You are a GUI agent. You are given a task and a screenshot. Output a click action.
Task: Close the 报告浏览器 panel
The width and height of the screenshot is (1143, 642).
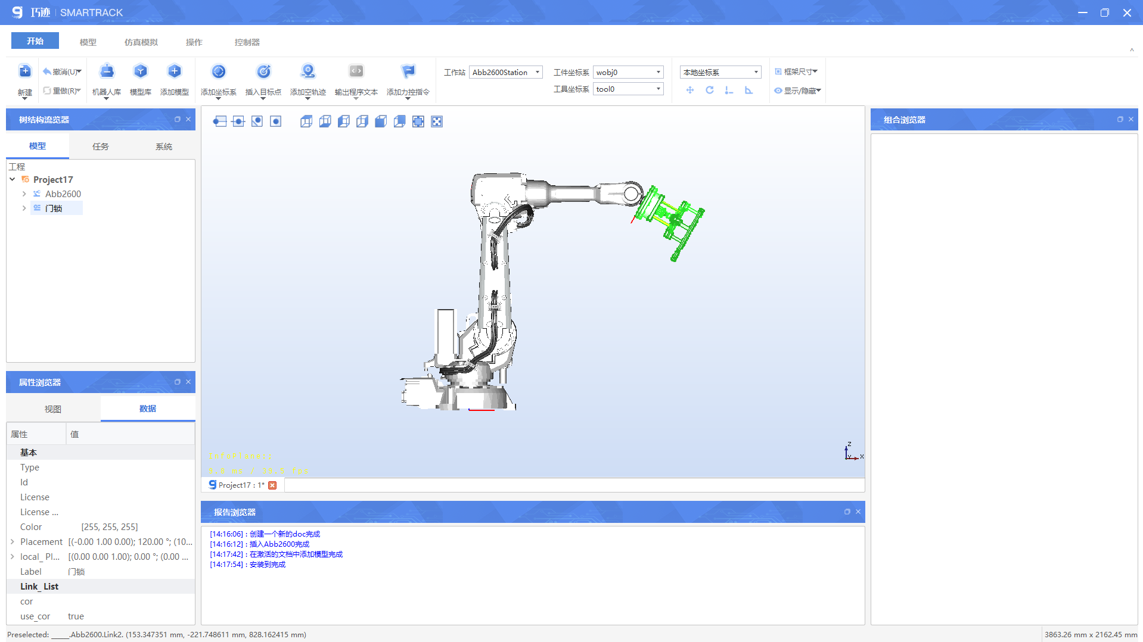pyautogui.click(x=858, y=512)
